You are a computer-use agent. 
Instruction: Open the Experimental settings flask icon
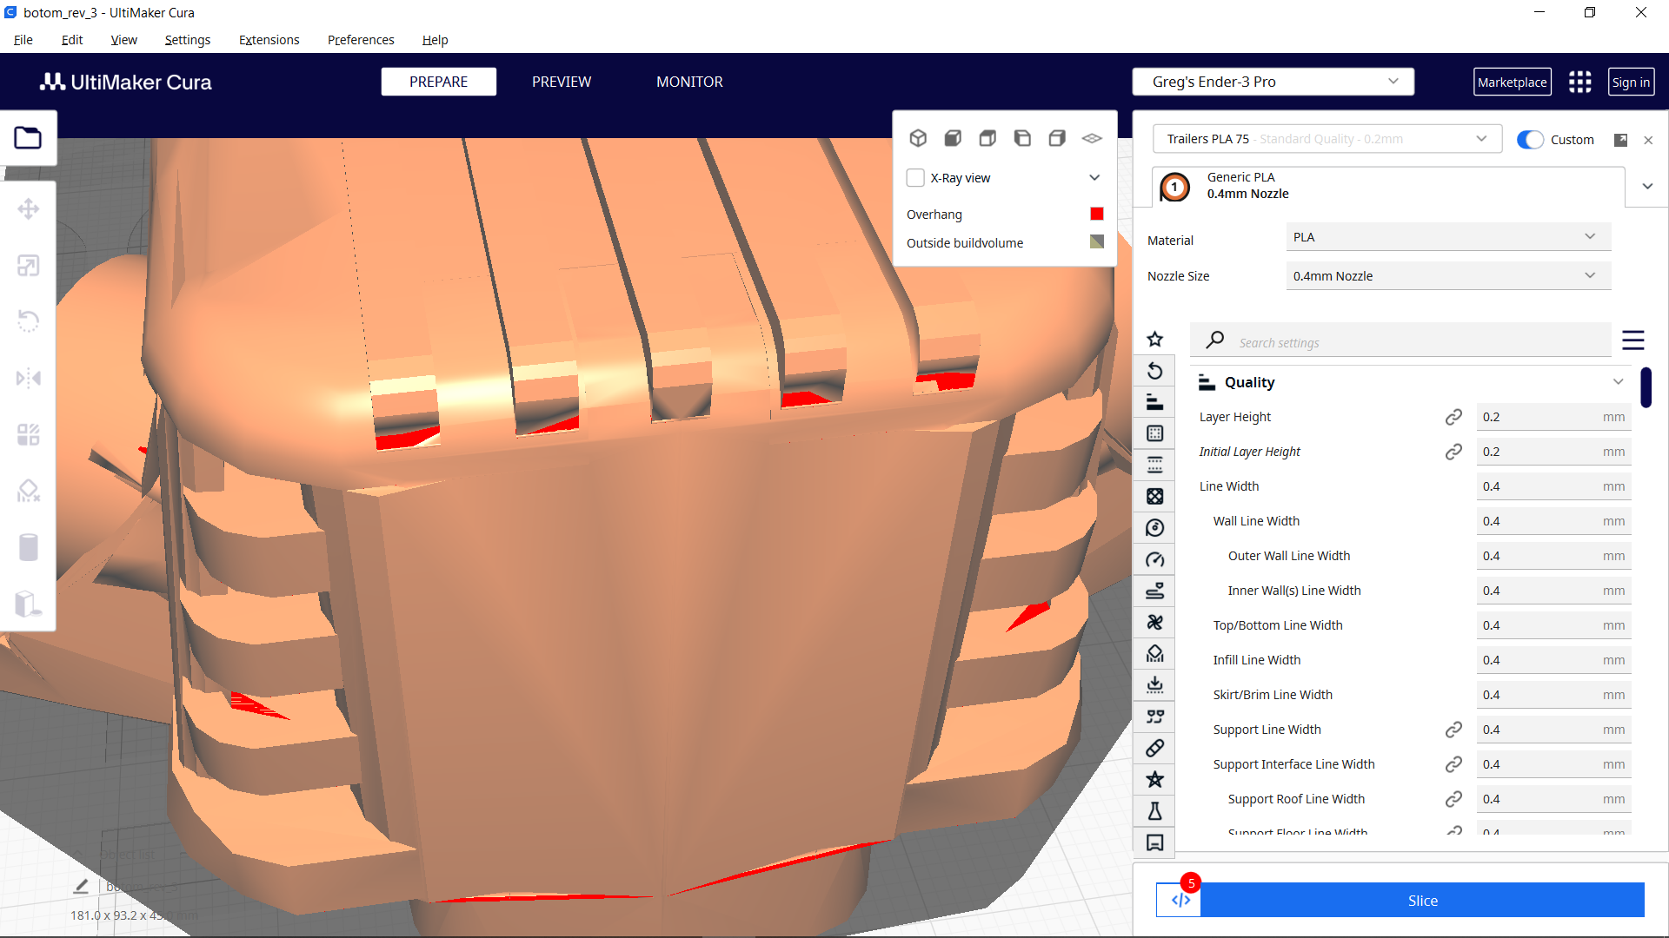pos(1154,810)
